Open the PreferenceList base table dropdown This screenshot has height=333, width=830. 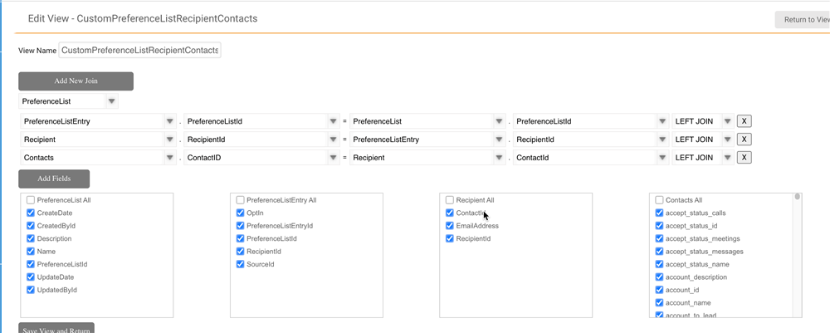point(111,101)
